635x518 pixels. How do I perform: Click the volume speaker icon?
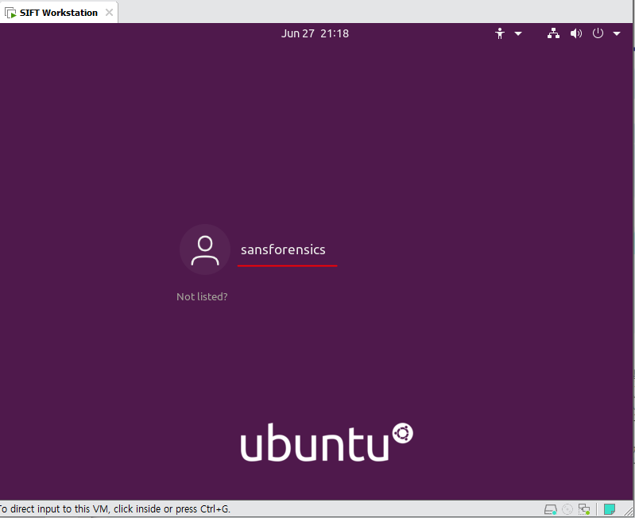[576, 33]
